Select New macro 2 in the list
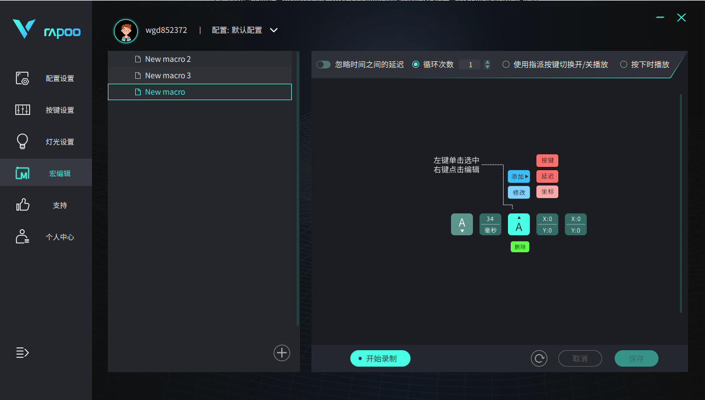This screenshot has width=705, height=400. click(167, 59)
